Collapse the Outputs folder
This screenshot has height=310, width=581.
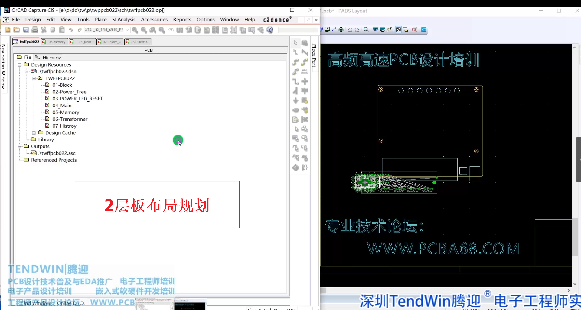pyautogui.click(x=20, y=146)
